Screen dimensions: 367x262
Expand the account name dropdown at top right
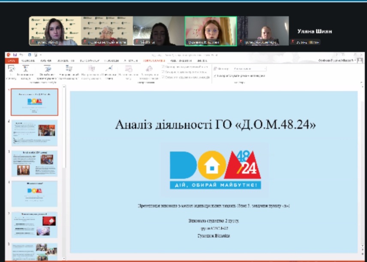coord(355,61)
